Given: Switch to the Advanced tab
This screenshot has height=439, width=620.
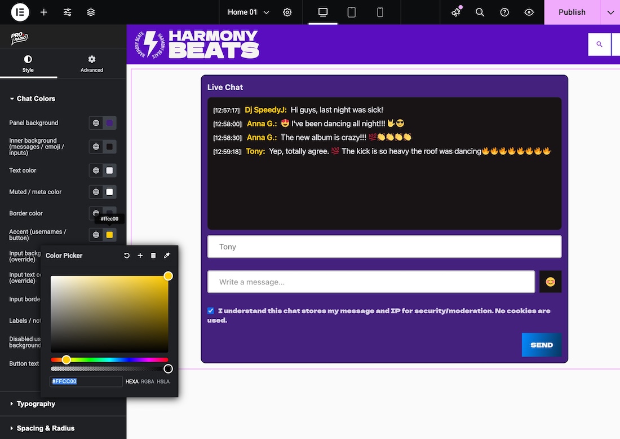Looking at the screenshot, I should pyautogui.click(x=91, y=63).
